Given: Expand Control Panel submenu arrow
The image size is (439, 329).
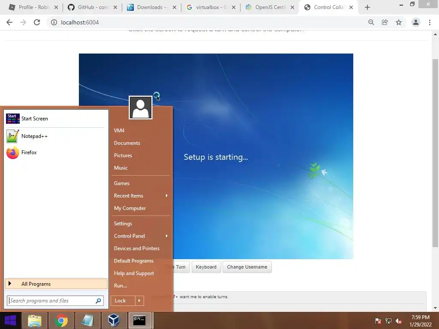Looking at the screenshot, I should coord(167,236).
